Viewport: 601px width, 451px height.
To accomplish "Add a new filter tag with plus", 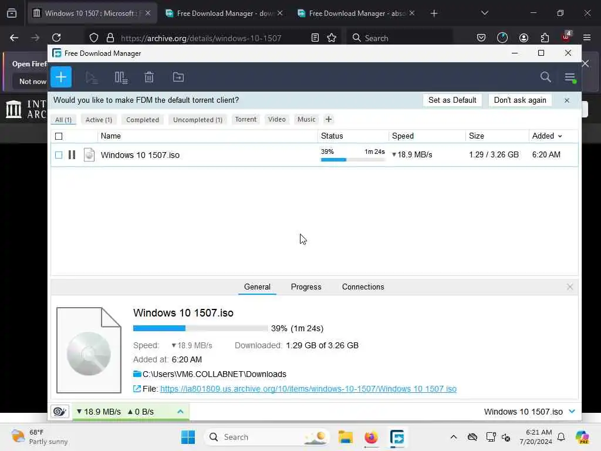I will click(x=329, y=119).
